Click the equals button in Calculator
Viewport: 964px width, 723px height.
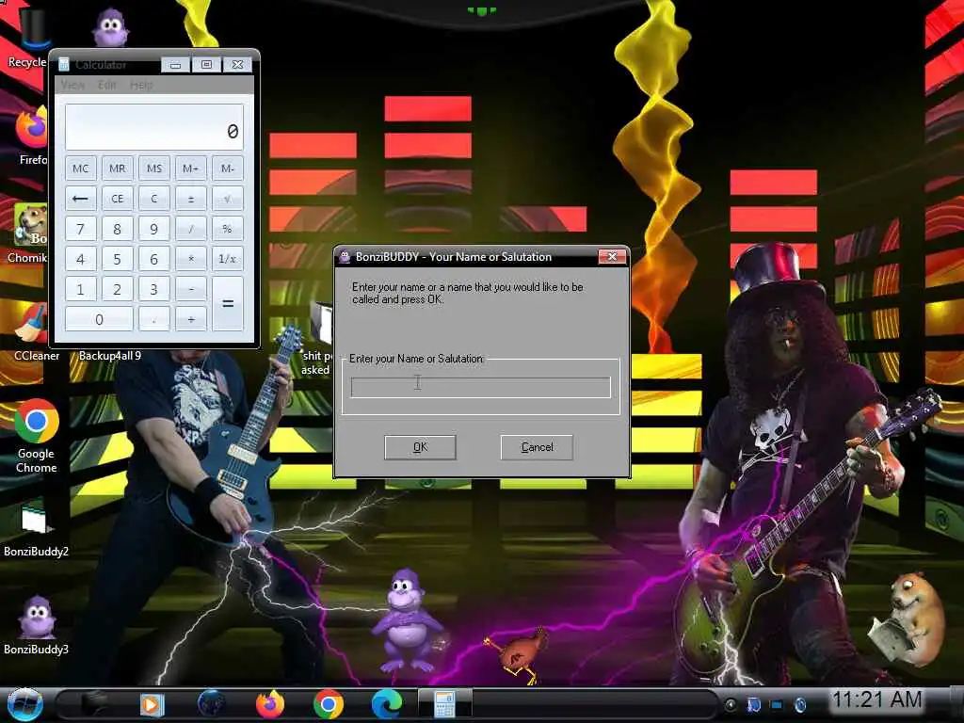(x=228, y=304)
